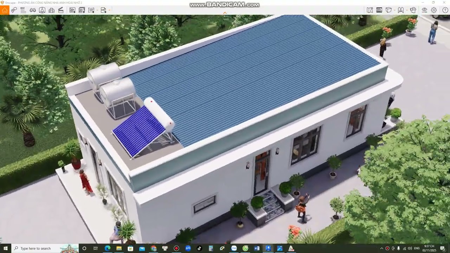450x253 pixels.
Task: Open the buildings asset library icon
Action: tap(51, 10)
